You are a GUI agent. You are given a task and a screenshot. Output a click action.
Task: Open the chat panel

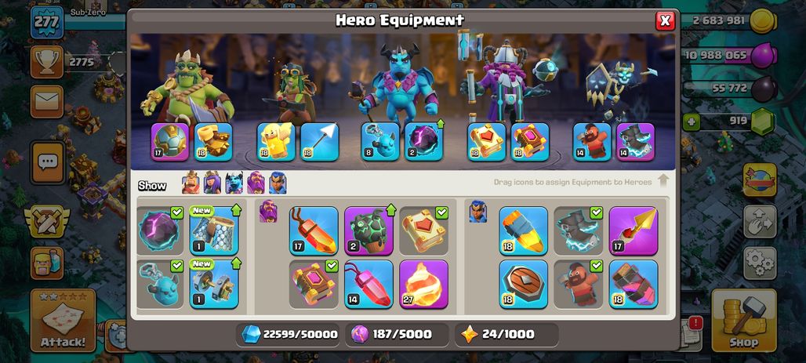[47, 162]
